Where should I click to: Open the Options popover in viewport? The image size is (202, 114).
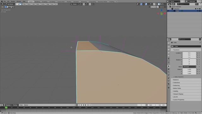coord(163,7)
